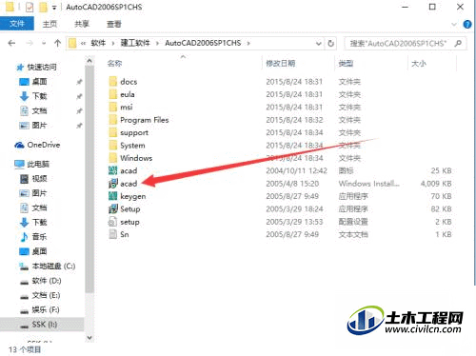Open the docs folder icon

[113, 82]
